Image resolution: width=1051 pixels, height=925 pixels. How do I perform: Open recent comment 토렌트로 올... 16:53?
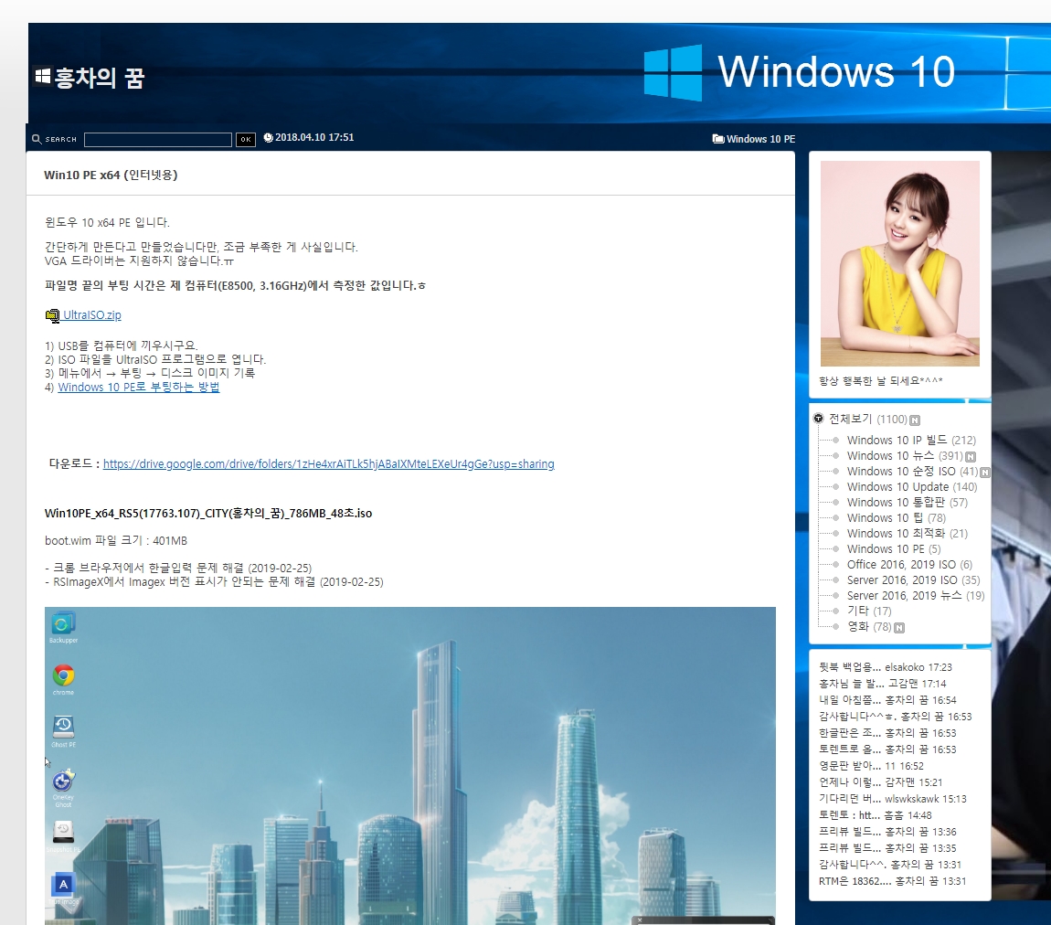click(887, 750)
